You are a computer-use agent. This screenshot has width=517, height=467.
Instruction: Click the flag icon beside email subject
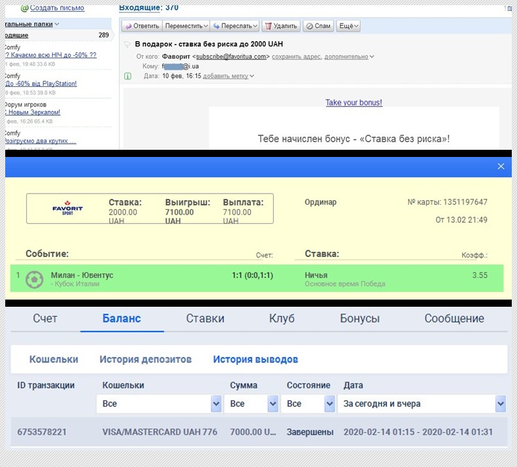[127, 44]
